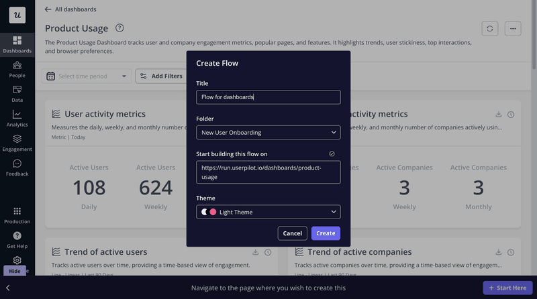Go back to All dashboards
Screen dimensions: 537x299
[70, 9]
